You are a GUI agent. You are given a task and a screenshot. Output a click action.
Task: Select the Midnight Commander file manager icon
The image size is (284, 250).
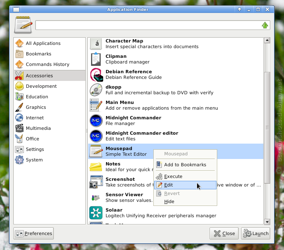click(96, 121)
